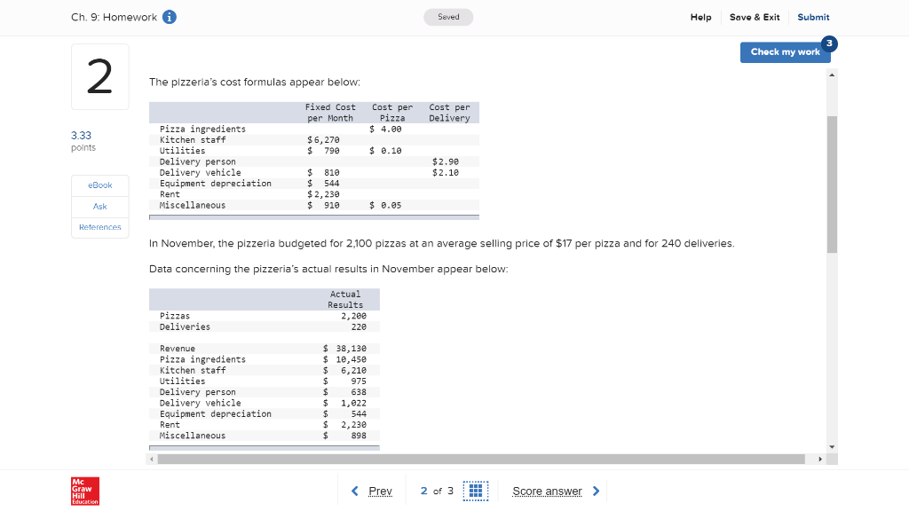Submit the homework assignment
909x511 pixels.
[815, 16]
